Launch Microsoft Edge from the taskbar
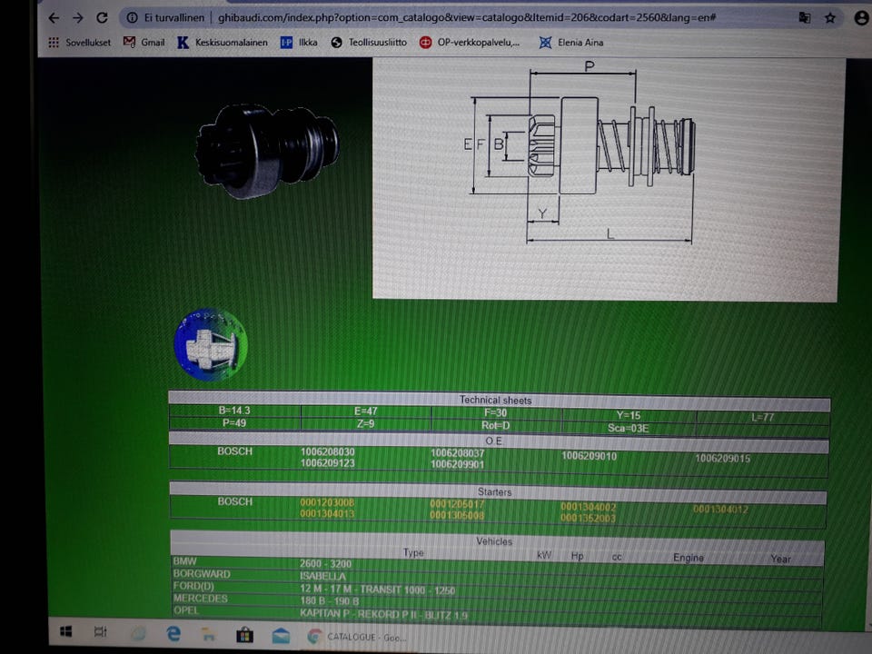Viewport: 872px width, 654px height. (x=173, y=634)
